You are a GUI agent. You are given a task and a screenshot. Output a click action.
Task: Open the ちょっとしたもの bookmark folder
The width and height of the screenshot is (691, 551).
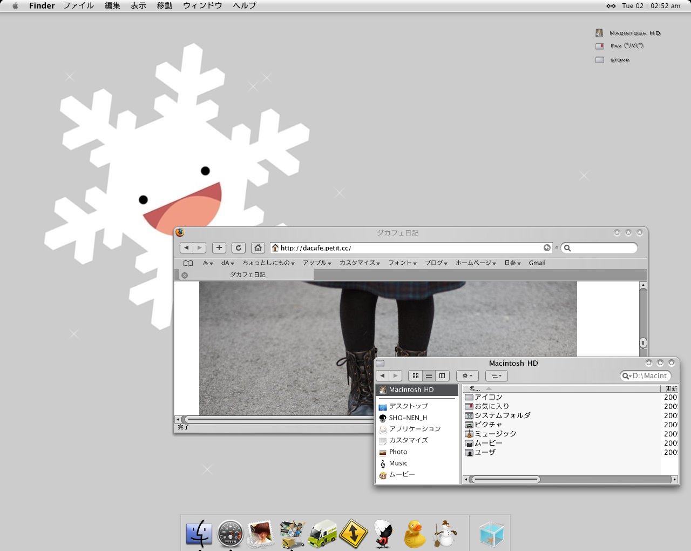click(x=268, y=263)
